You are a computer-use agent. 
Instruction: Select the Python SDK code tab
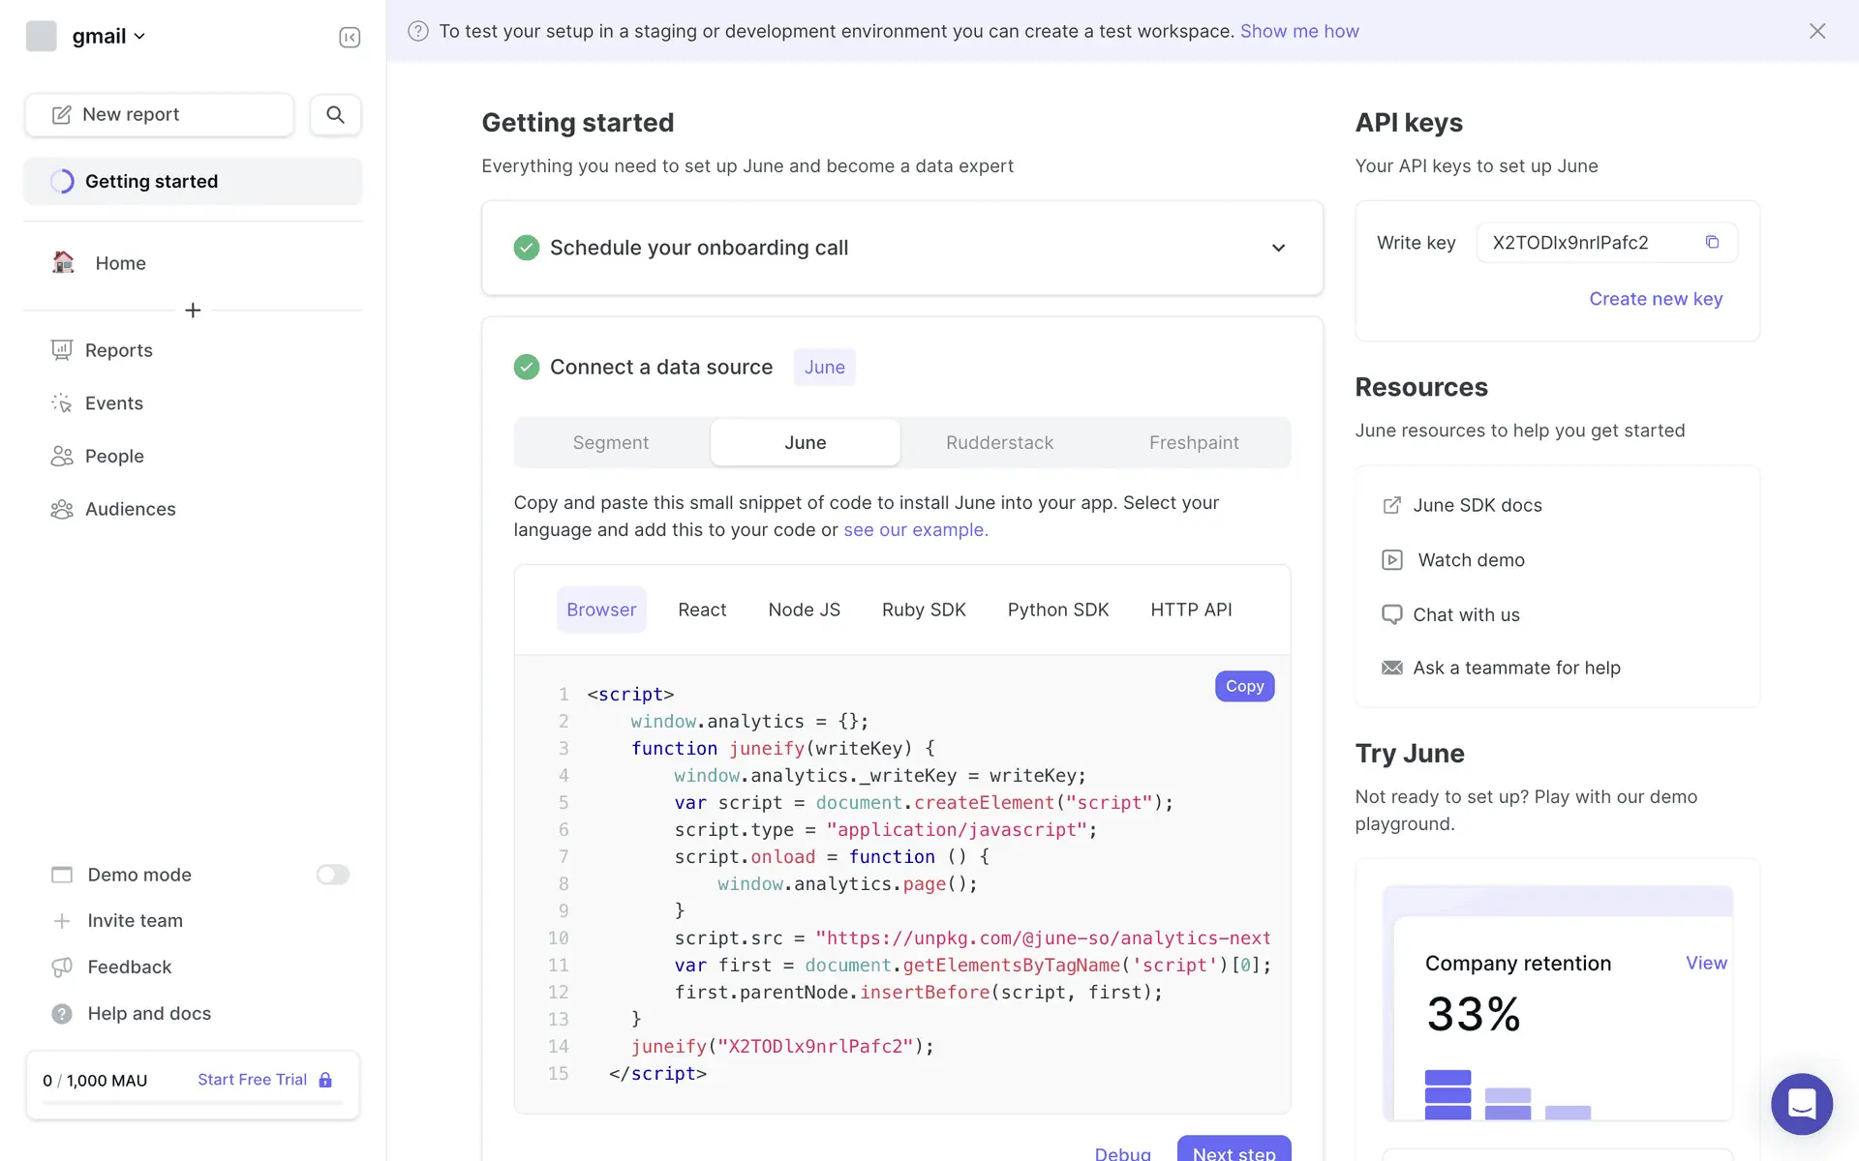click(x=1057, y=610)
